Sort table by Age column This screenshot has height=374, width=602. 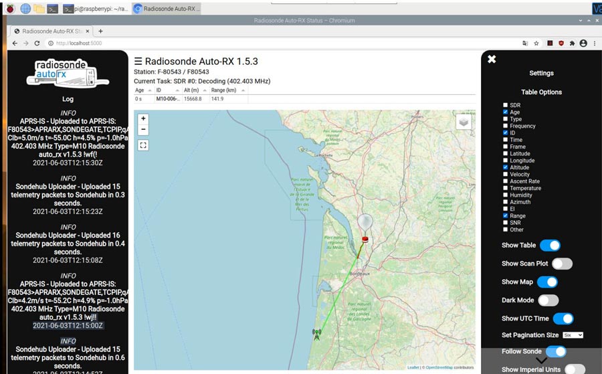pos(143,90)
